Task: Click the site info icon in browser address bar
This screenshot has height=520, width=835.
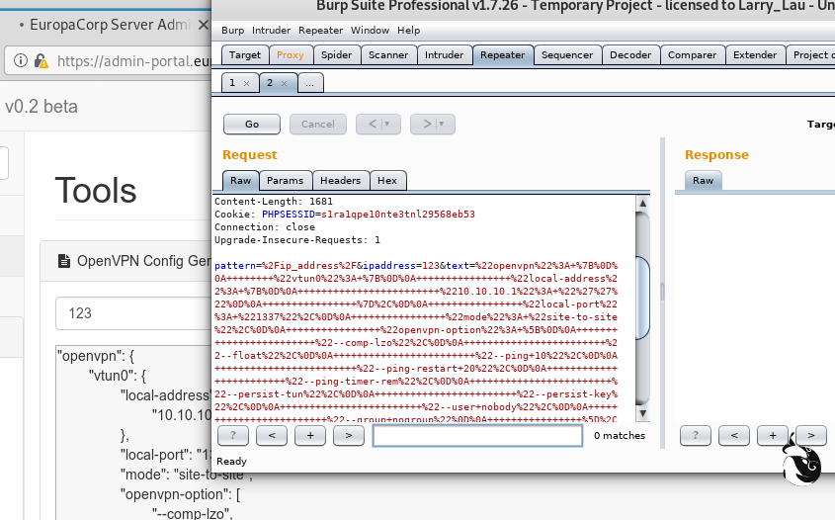Action: (21, 61)
